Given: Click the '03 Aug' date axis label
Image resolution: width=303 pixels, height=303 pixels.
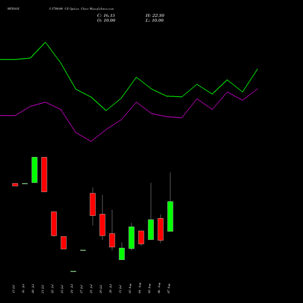Looking at the screenshot, I should tap(130, 288).
